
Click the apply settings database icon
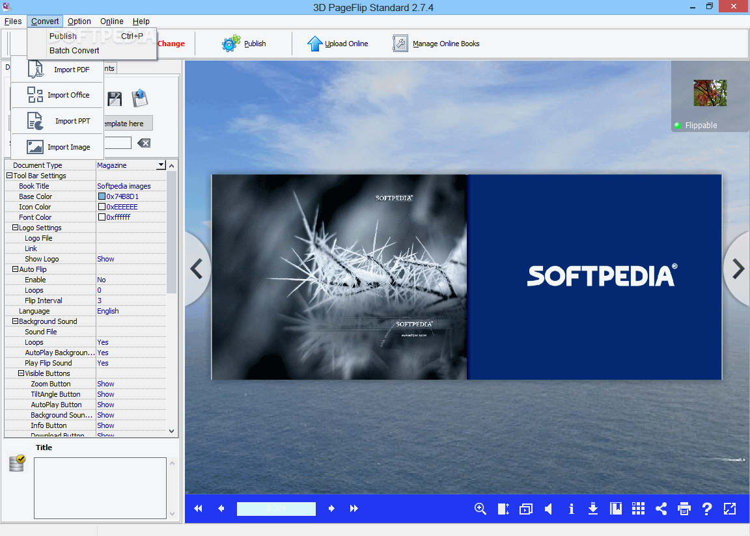tap(17, 463)
